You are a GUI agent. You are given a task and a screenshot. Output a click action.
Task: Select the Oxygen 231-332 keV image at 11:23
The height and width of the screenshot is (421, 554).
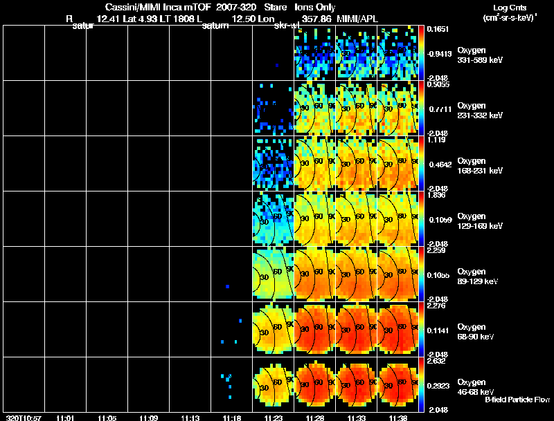click(x=273, y=109)
